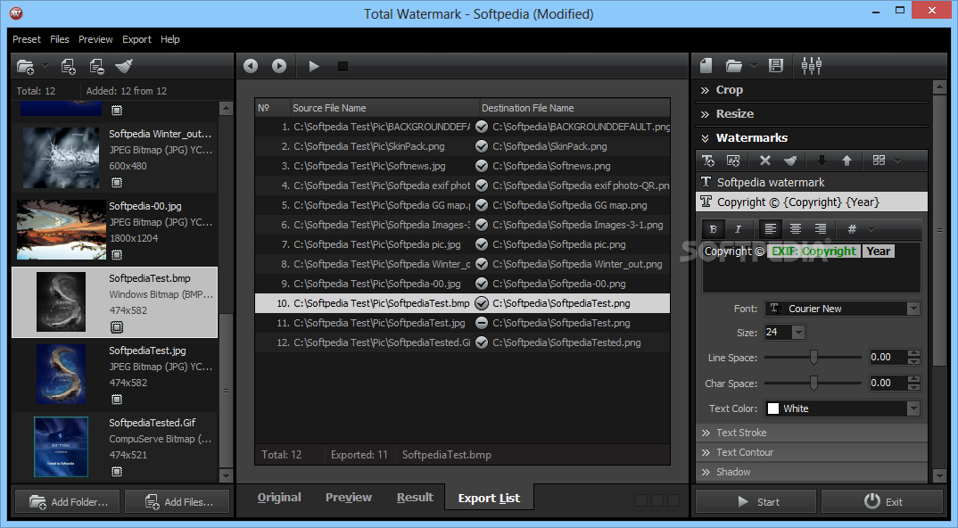Open the add folder dropdown arrow

pyautogui.click(x=45, y=66)
